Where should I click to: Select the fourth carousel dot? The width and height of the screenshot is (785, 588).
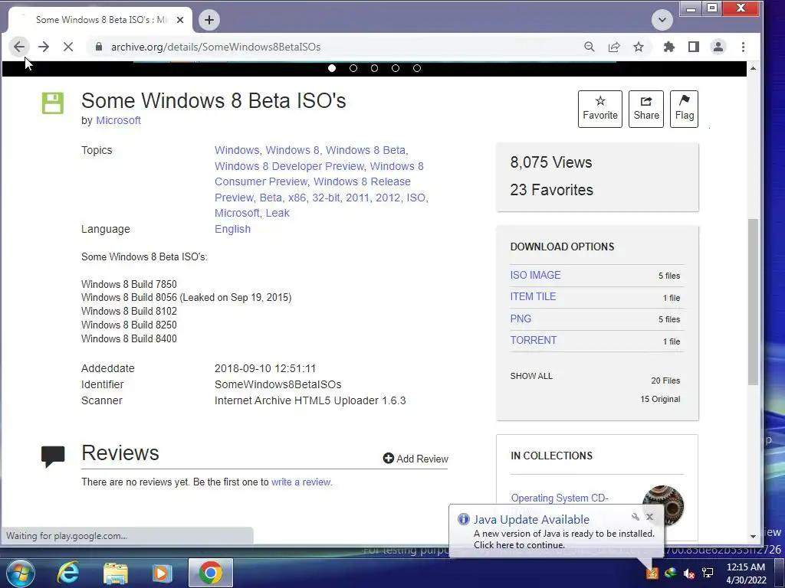pyautogui.click(x=396, y=68)
